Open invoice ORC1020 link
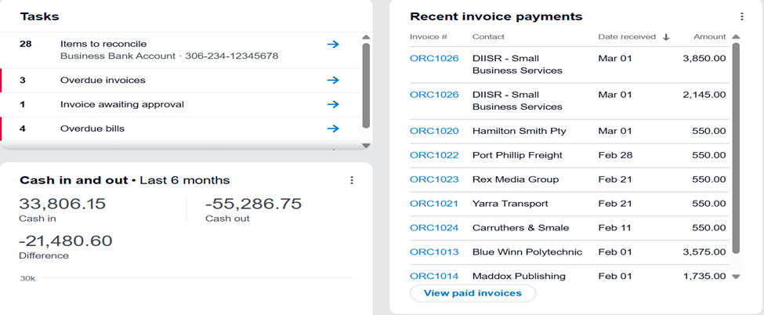Viewport: 764px width, 315px height. click(434, 131)
